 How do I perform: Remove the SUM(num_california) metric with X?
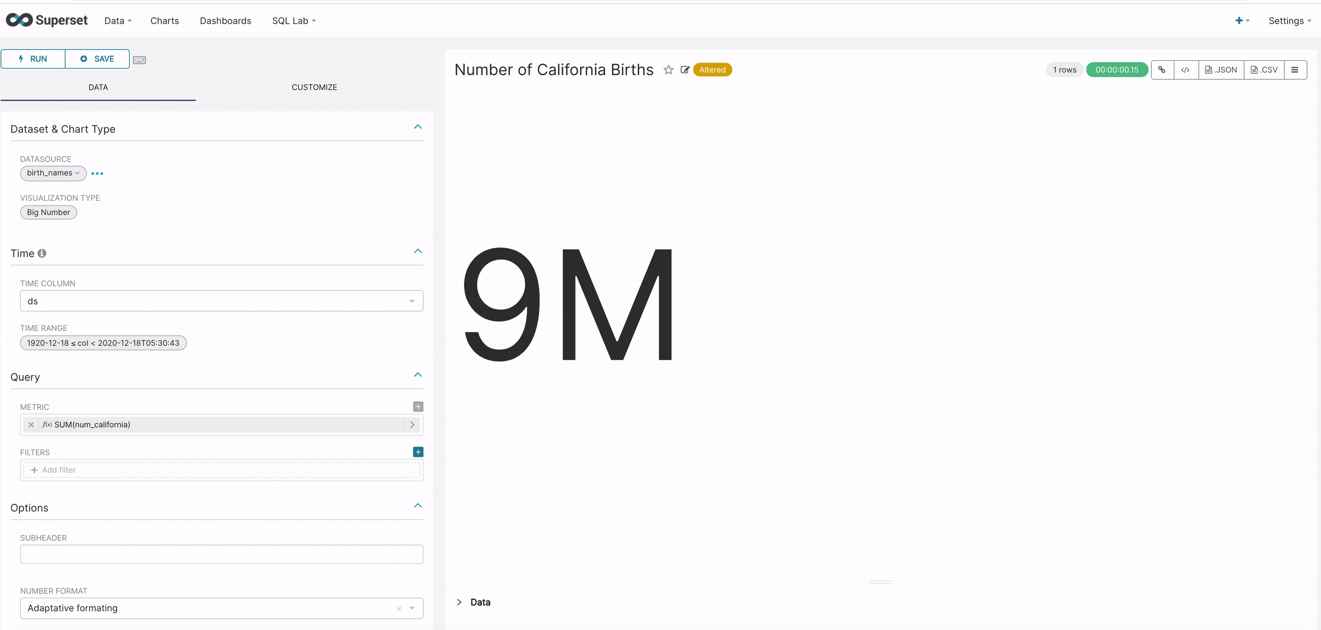(31, 424)
